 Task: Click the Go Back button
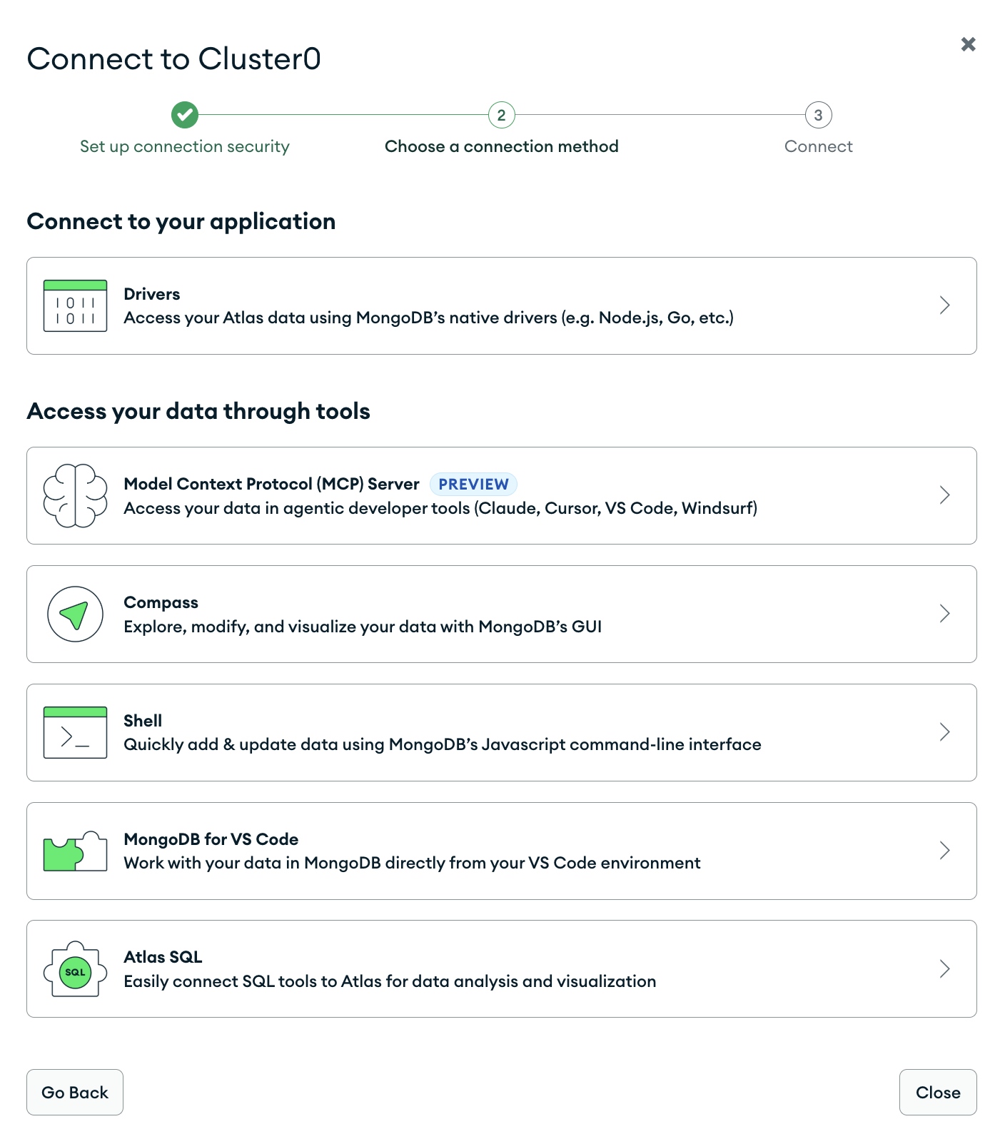point(75,1092)
